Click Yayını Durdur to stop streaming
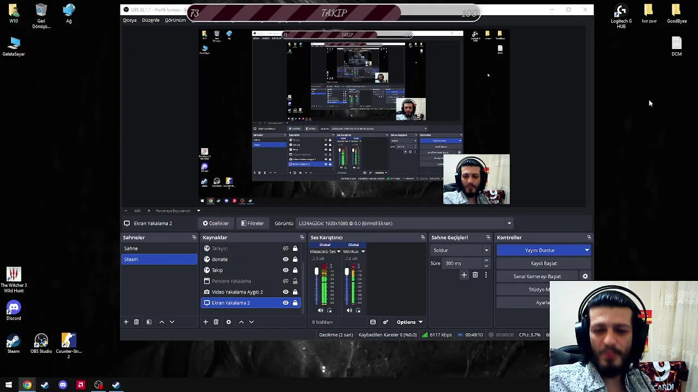Viewport: 698px width, 392px height. [539, 250]
